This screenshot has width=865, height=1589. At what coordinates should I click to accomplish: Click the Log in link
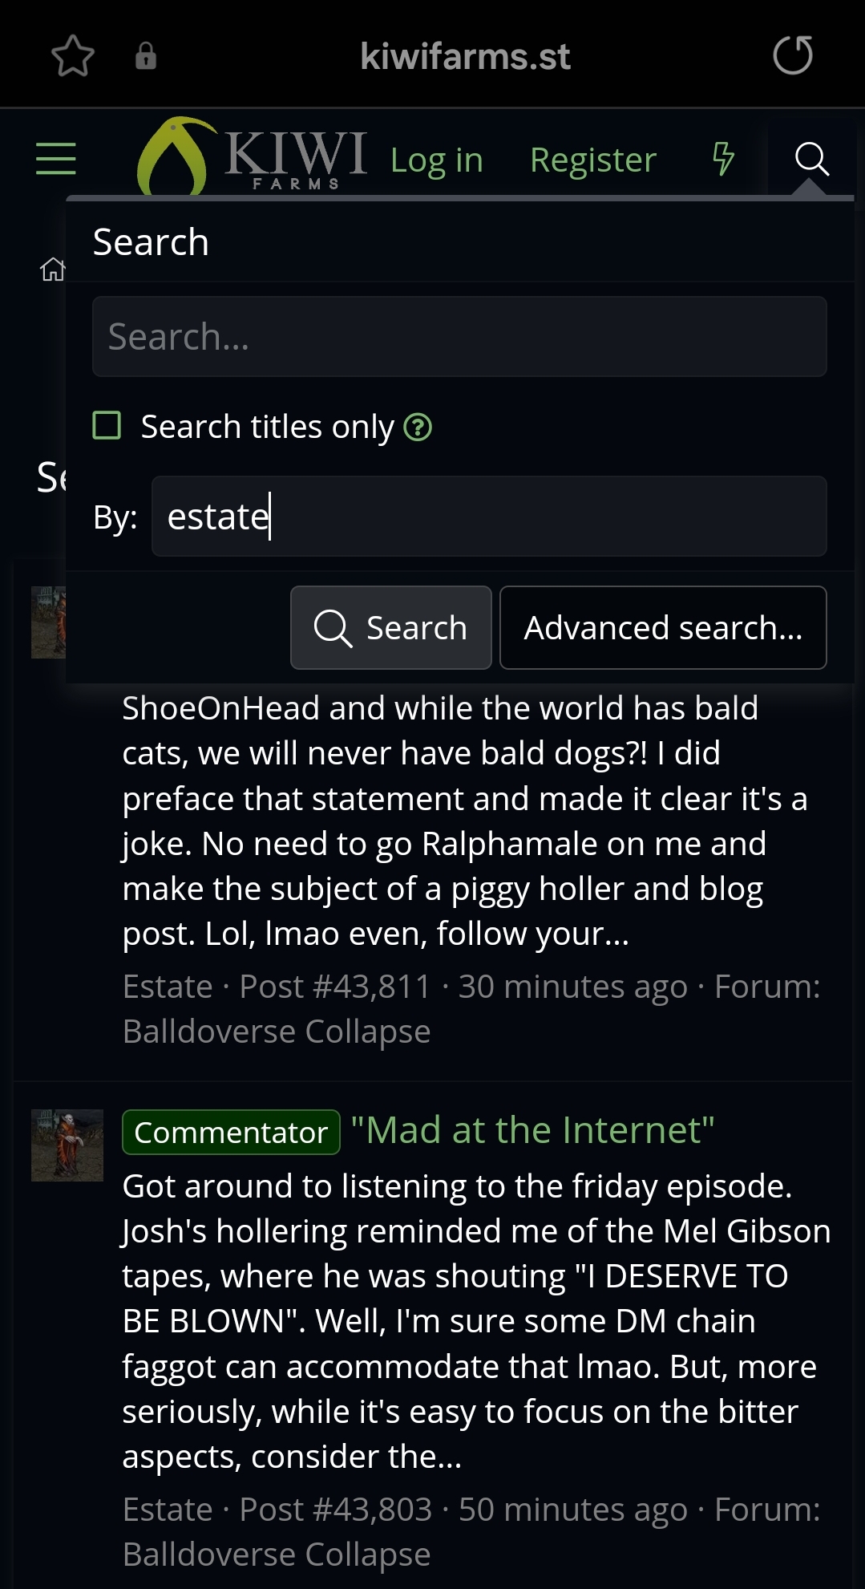[437, 160]
